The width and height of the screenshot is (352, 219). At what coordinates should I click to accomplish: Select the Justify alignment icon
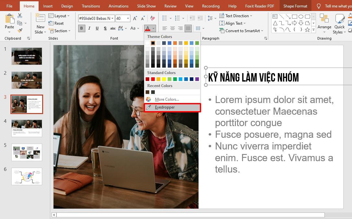coord(188,28)
